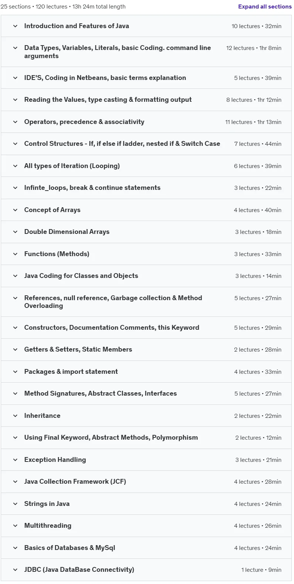Open Control Structures section title
This screenshot has width=294, height=584.
122,144
